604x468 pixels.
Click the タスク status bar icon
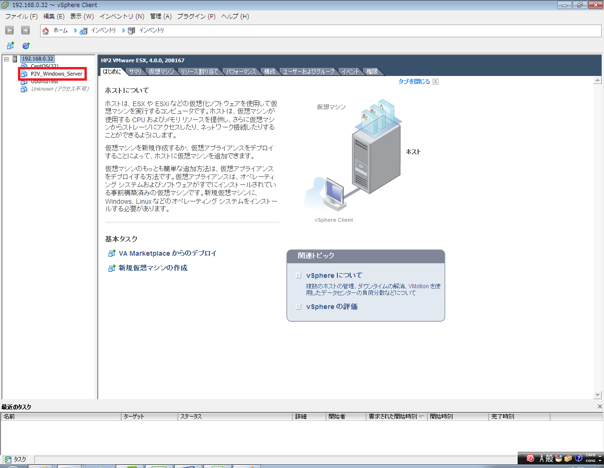coord(8,460)
